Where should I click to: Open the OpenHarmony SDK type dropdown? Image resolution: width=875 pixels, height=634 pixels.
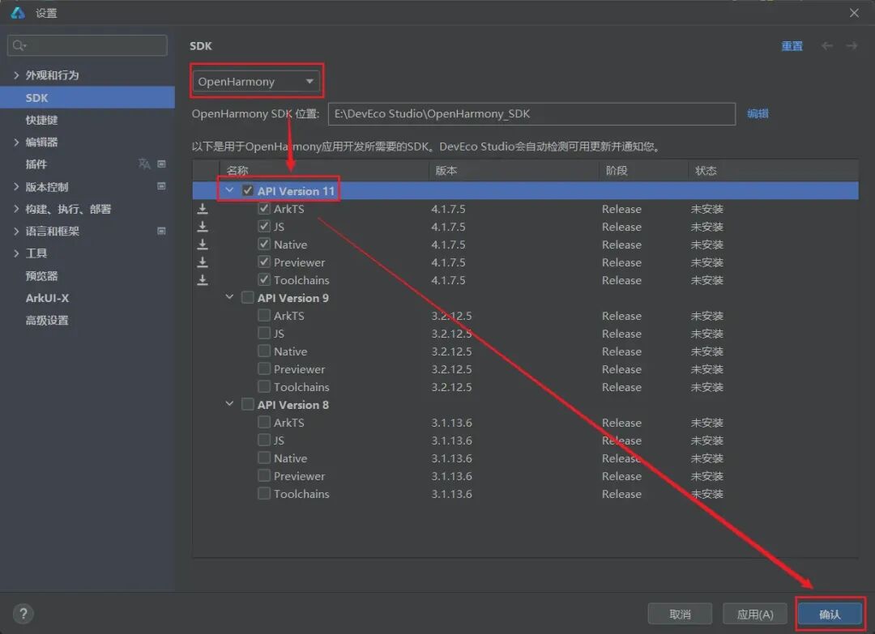click(x=256, y=82)
